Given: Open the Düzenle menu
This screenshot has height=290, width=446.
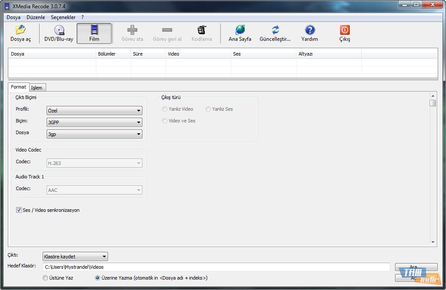Looking at the screenshot, I should [36, 17].
